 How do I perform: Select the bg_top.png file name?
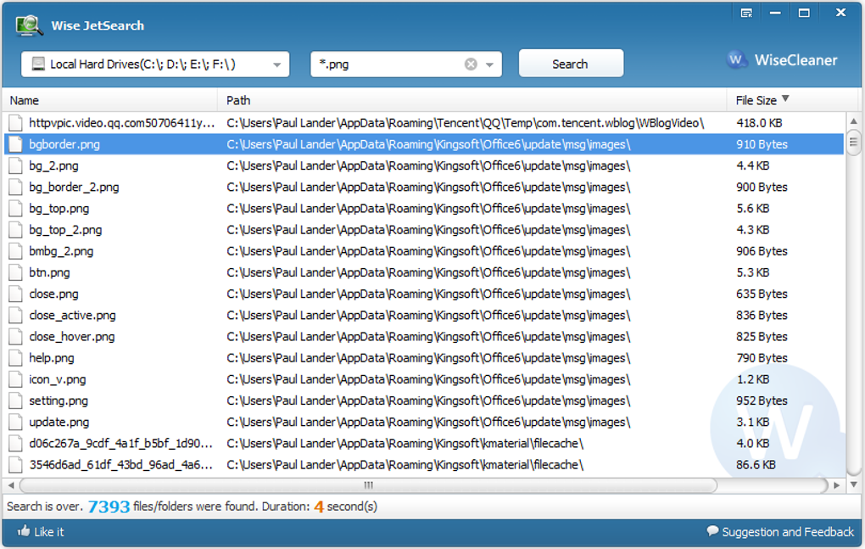click(59, 209)
